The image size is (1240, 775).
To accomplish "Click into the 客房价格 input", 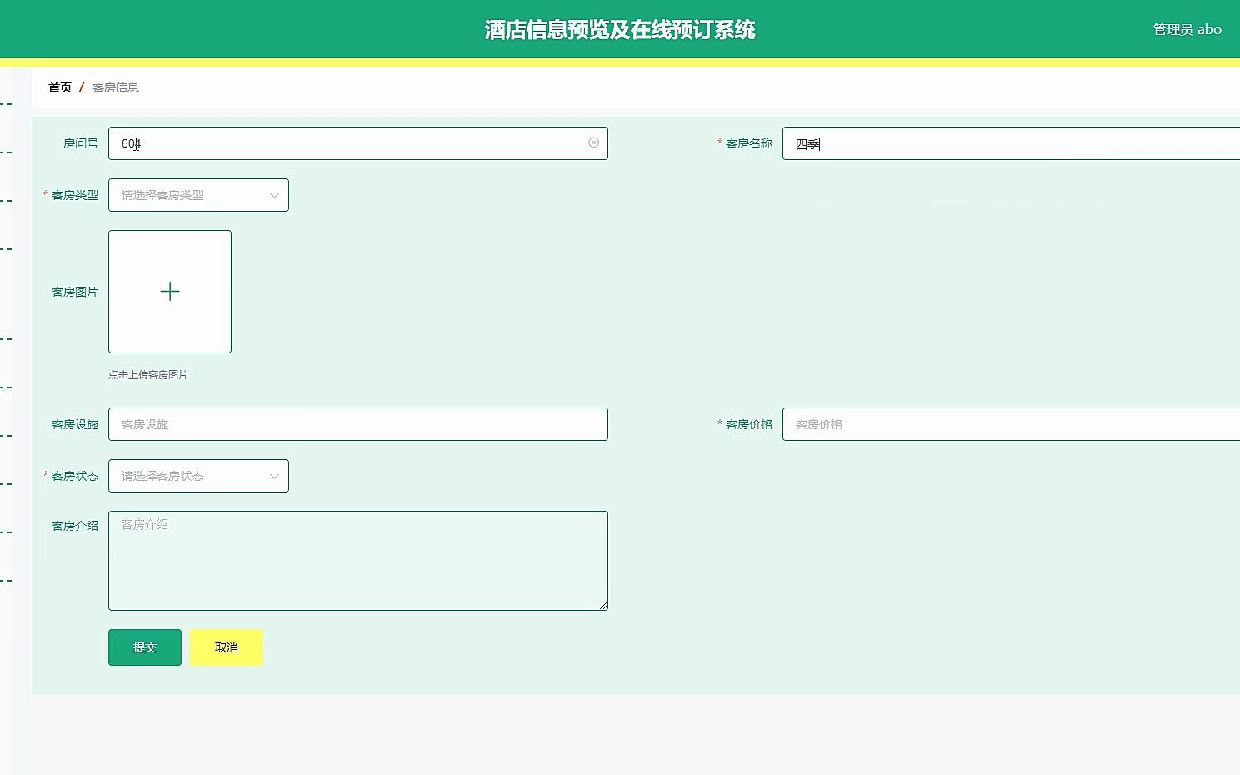I will coord(1011,424).
